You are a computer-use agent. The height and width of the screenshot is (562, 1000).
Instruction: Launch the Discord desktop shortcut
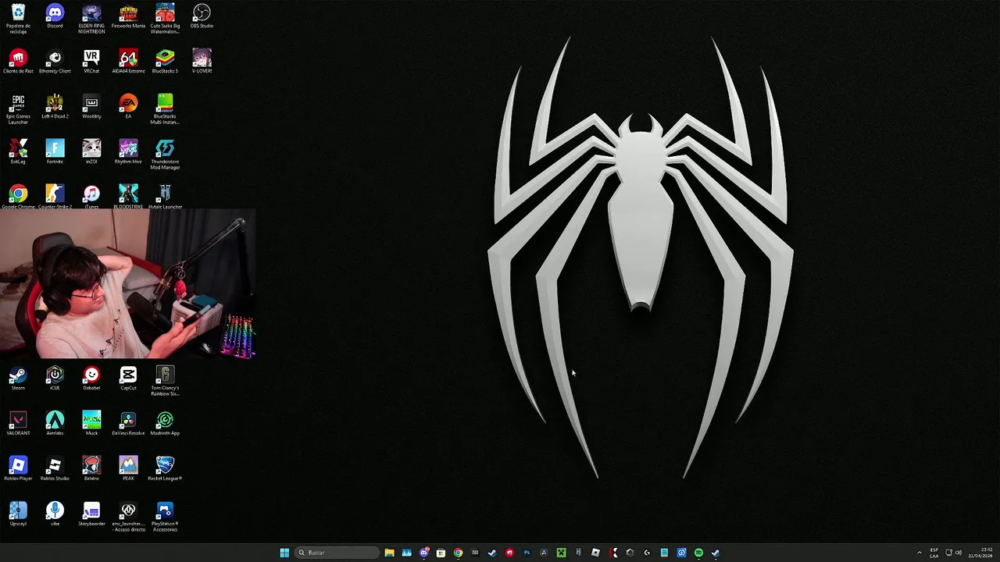pyautogui.click(x=55, y=16)
